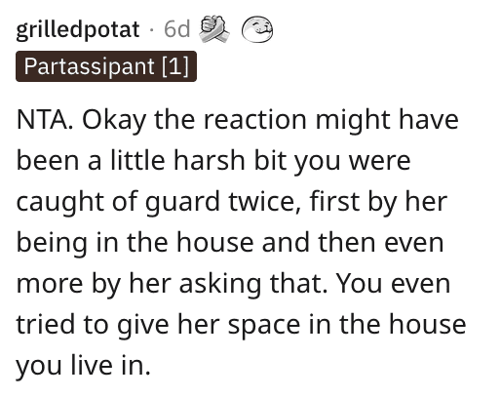Click the final line 'you live in.'
501x398 pixels.
[83, 366]
